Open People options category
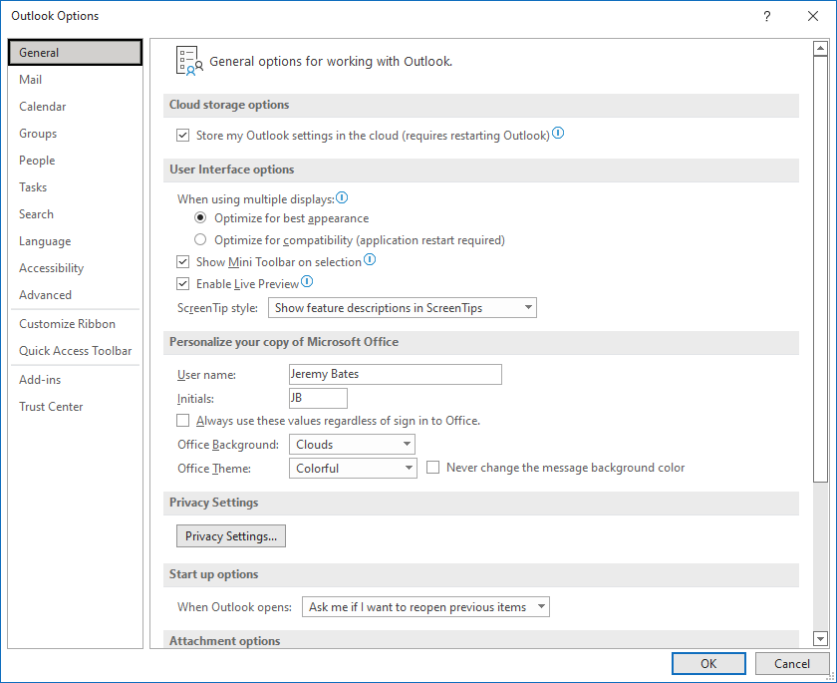837x683 pixels. click(76, 161)
